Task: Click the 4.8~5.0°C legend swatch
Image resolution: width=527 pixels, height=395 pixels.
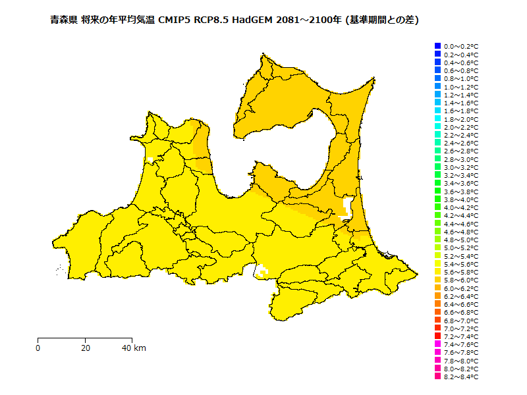Action: [x=437, y=239]
